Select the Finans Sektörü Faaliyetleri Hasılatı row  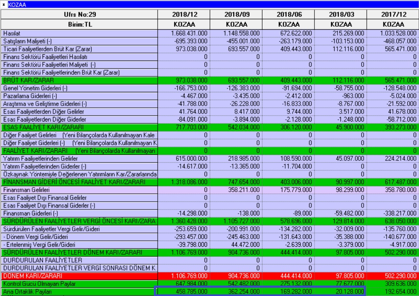79,57
